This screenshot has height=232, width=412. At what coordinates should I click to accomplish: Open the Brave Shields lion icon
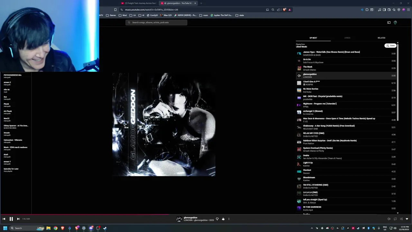pyautogui.click(x=285, y=10)
